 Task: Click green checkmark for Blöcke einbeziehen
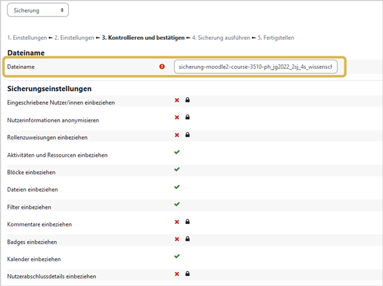pos(177,169)
